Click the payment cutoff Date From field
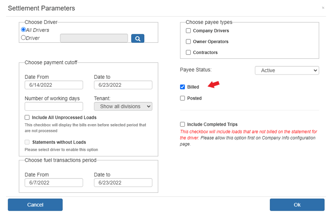331x218 pixels. tap(54, 85)
